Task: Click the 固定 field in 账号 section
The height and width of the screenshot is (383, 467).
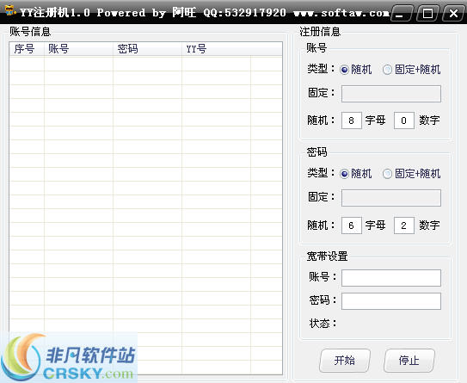Action: coord(391,94)
